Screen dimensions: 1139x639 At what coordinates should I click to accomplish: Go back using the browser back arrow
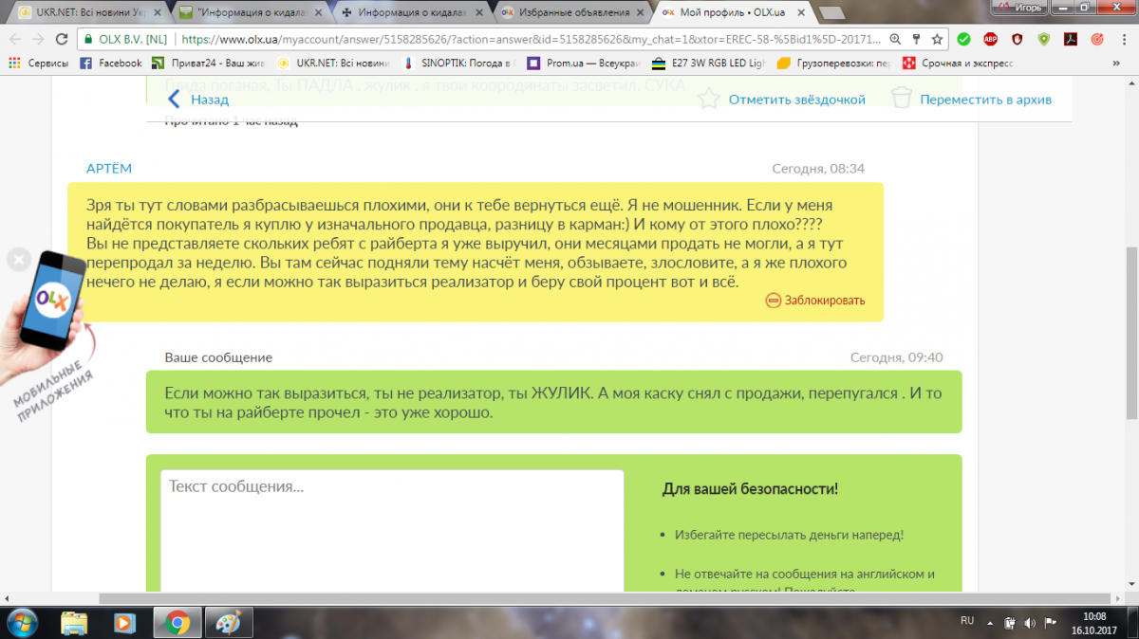click(x=14, y=40)
